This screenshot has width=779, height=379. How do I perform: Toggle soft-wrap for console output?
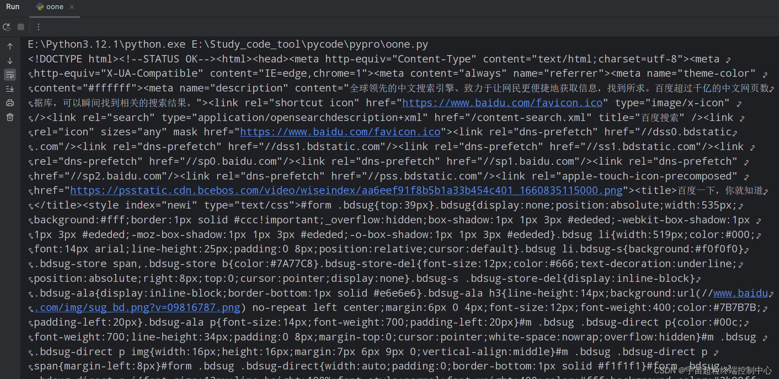pyautogui.click(x=10, y=75)
